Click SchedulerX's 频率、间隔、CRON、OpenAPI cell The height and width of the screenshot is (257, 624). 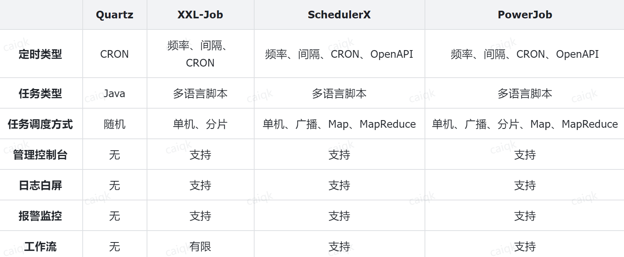pyautogui.click(x=339, y=54)
